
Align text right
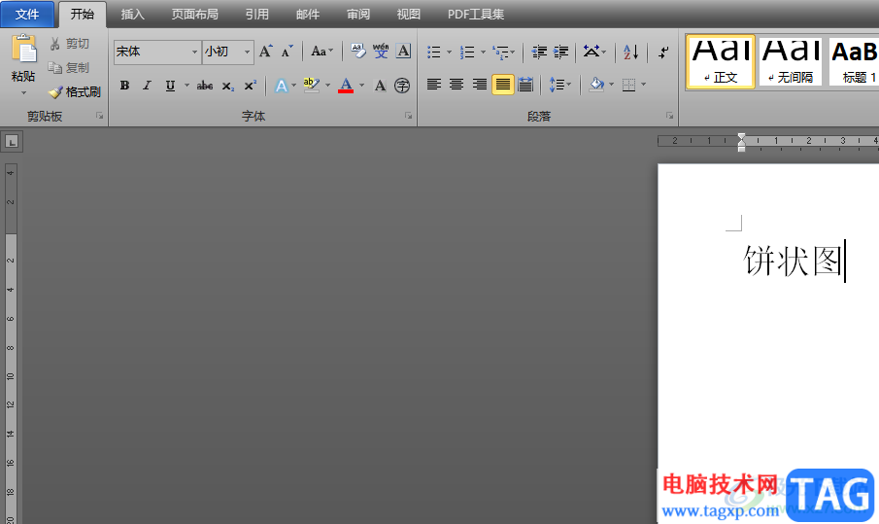click(x=479, y=85)
